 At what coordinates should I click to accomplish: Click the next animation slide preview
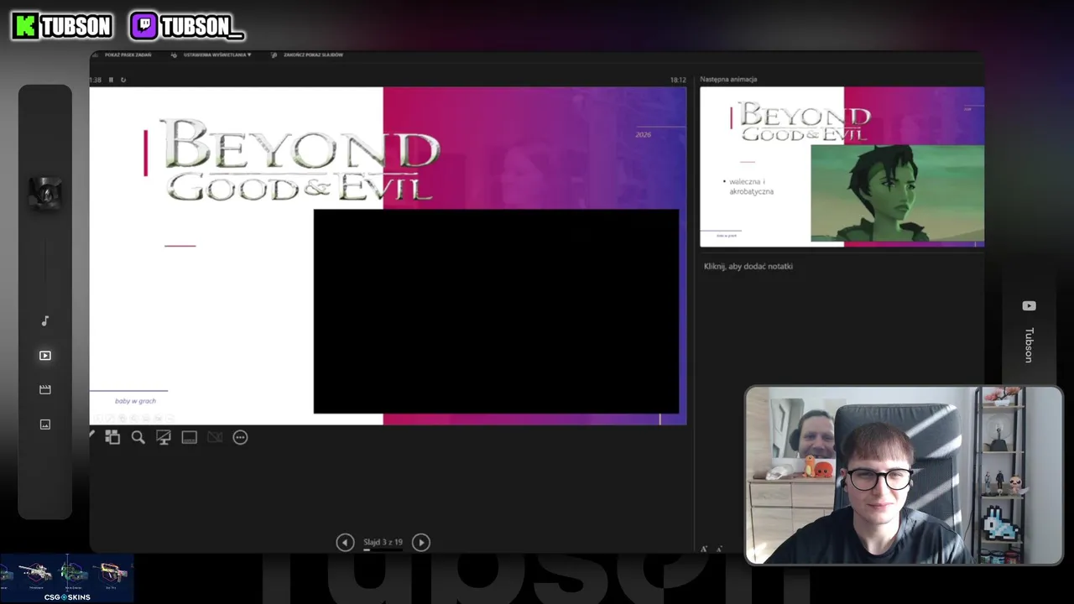pyautogui.click(x=842, y=167)
